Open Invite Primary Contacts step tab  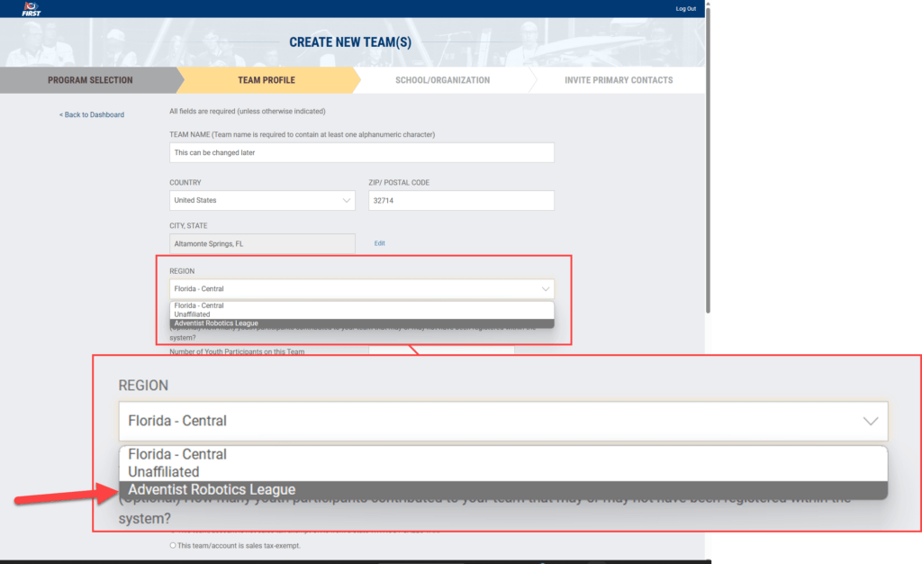coord(619,80)
